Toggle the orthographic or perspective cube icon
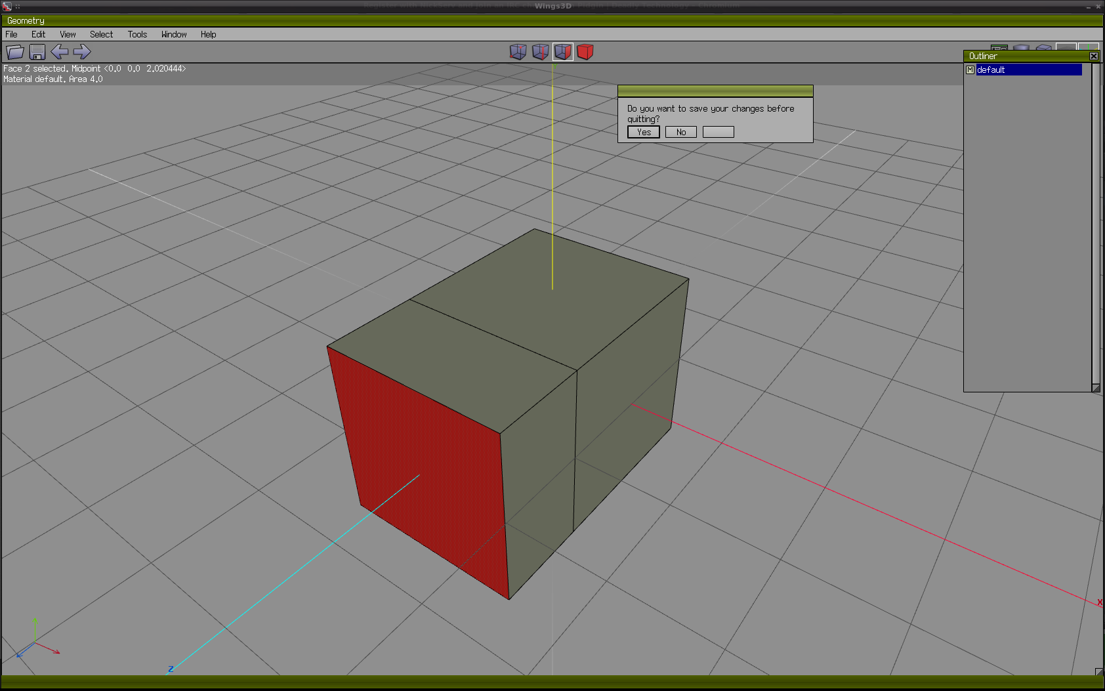 1044,47
